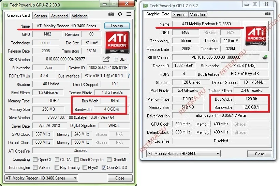Screen dimensions: 280x186
Task: Click the Memory Size value 256 MB
Action: [48, 109]
